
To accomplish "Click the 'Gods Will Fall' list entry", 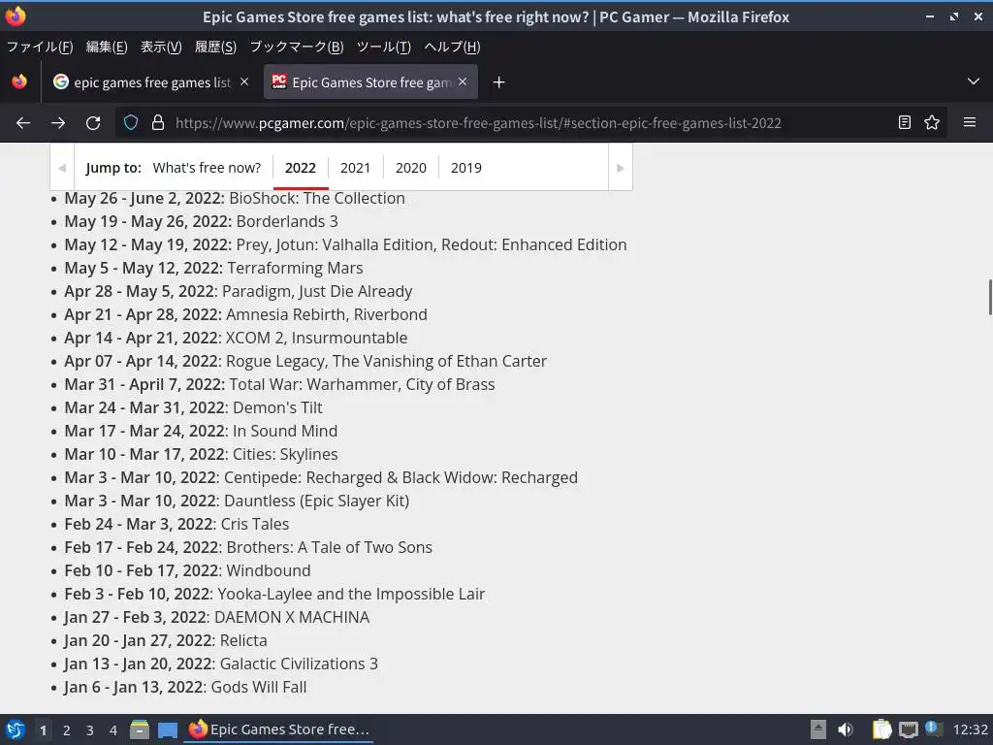I will [258, 688].
